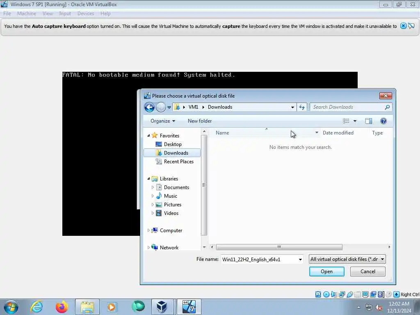Click the Open button

pos(326,272)
